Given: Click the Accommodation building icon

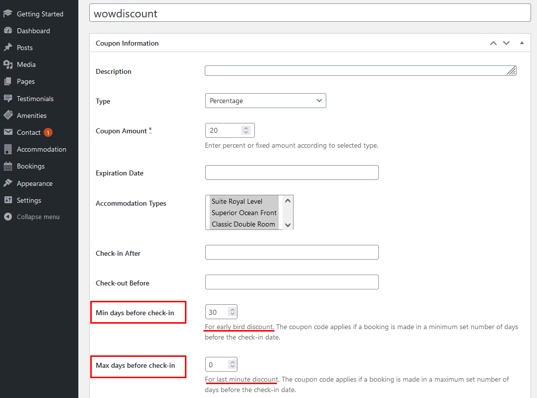Looking at the screenshot, I should 8,149.
